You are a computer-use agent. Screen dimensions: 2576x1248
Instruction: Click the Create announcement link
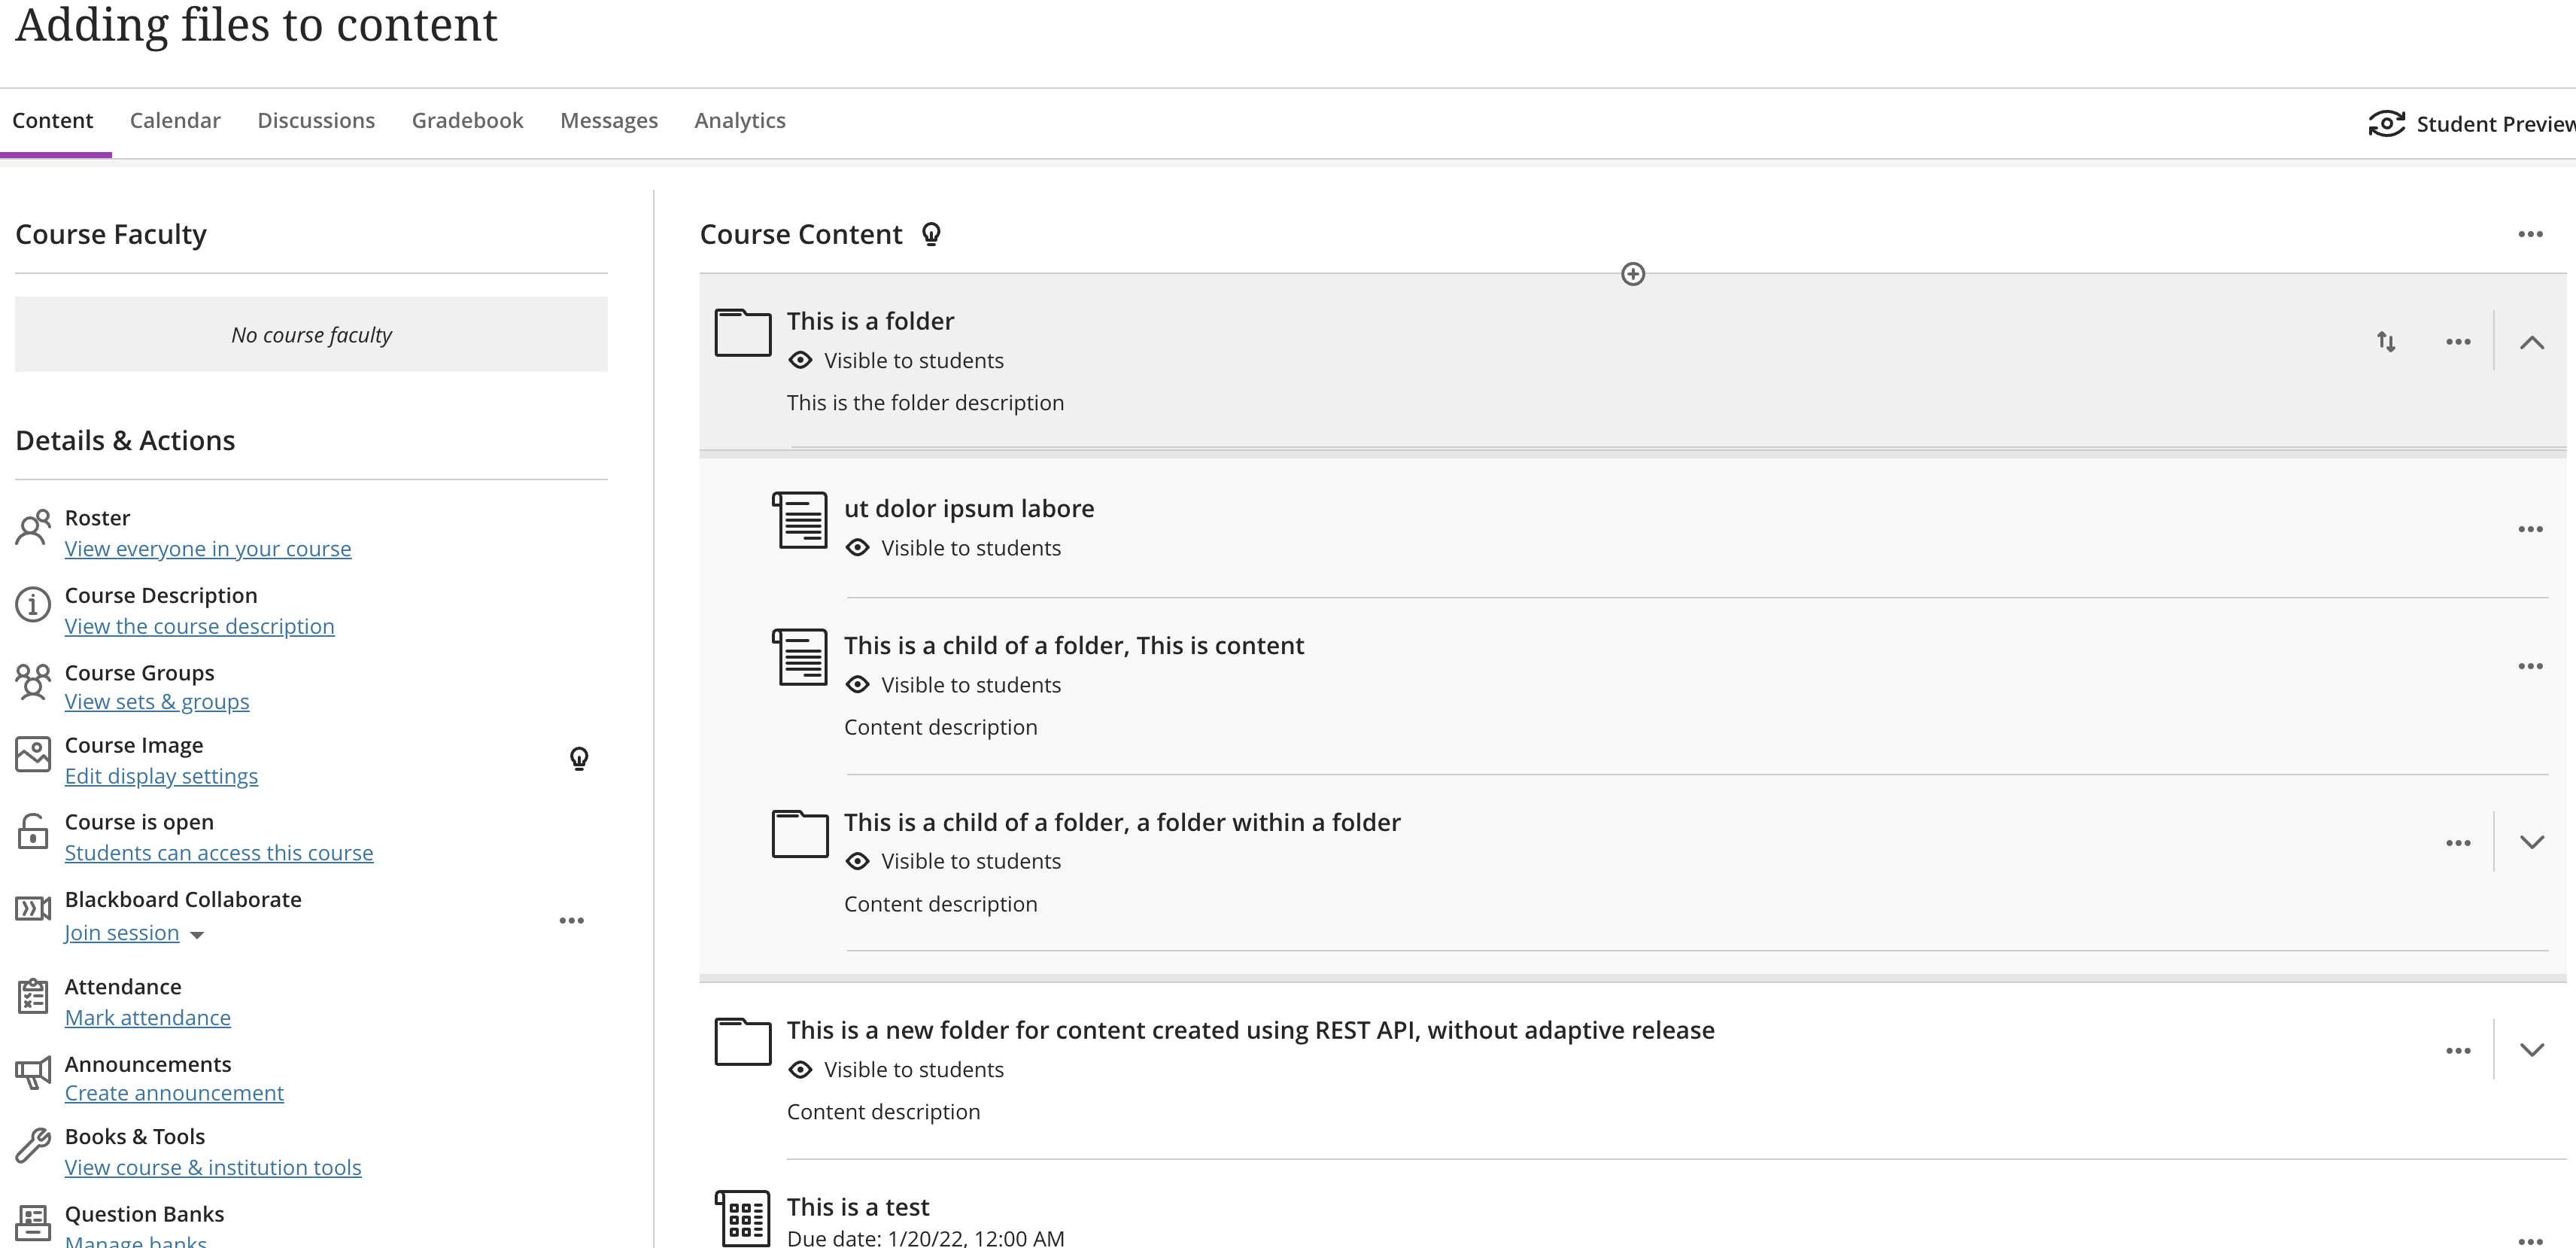tap(174, 1093)
